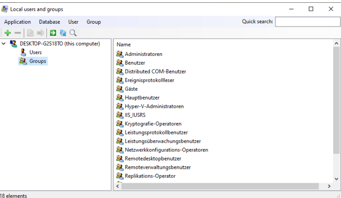Click the Groups node icon
Screen dimensions: 341x198
point(23,61)
